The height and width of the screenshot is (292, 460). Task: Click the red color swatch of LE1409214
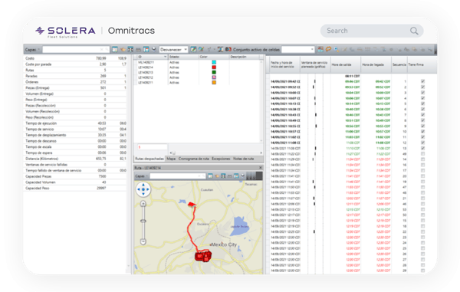[x=214, y=67]
